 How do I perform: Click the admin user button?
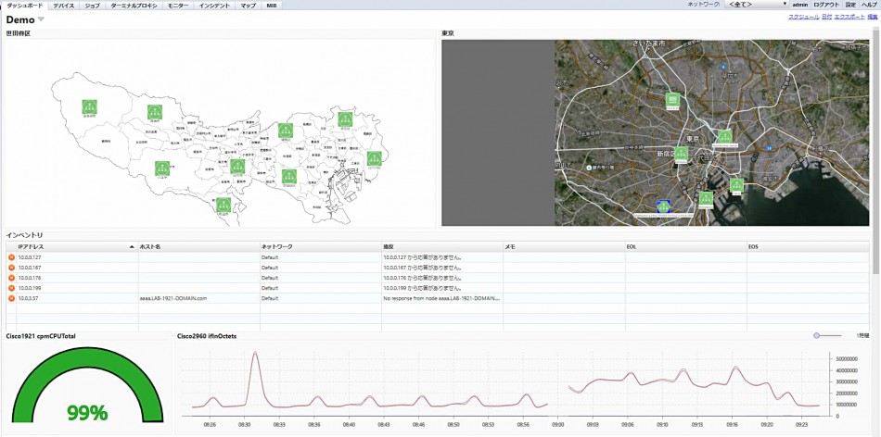pyautogui.click(x=799, y=5)
